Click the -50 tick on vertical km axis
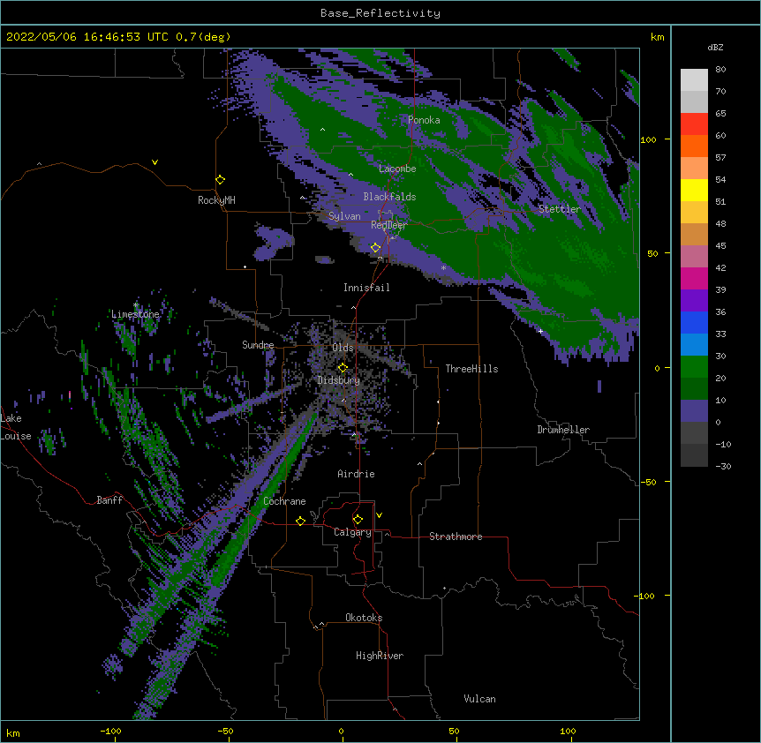This screenshot has height=743, width=761. (648, 482)
